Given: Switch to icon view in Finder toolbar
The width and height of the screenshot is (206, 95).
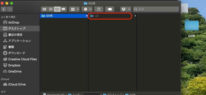Looking at the screenshot, I should [x=44, y=9].
